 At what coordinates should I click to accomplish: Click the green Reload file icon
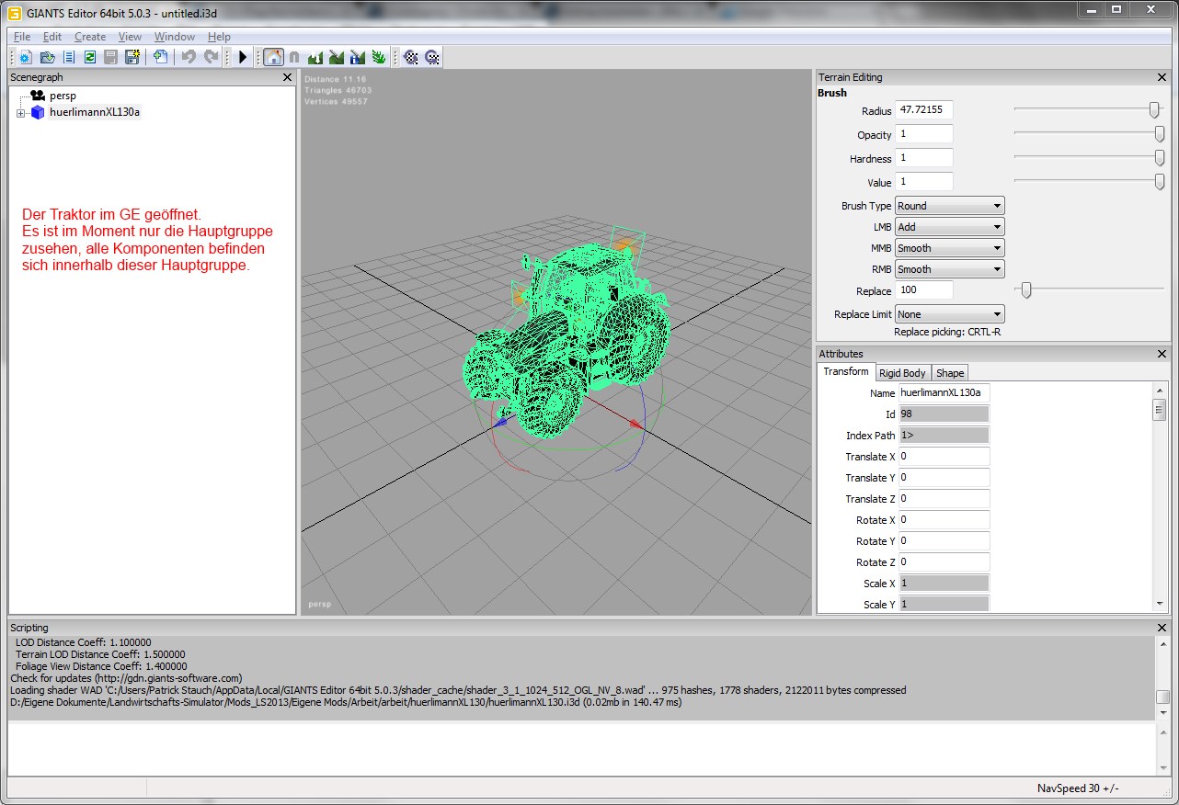[x=90, y=57]
